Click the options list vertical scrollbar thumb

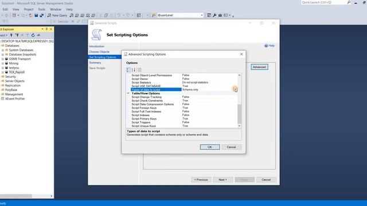[239, 114]
